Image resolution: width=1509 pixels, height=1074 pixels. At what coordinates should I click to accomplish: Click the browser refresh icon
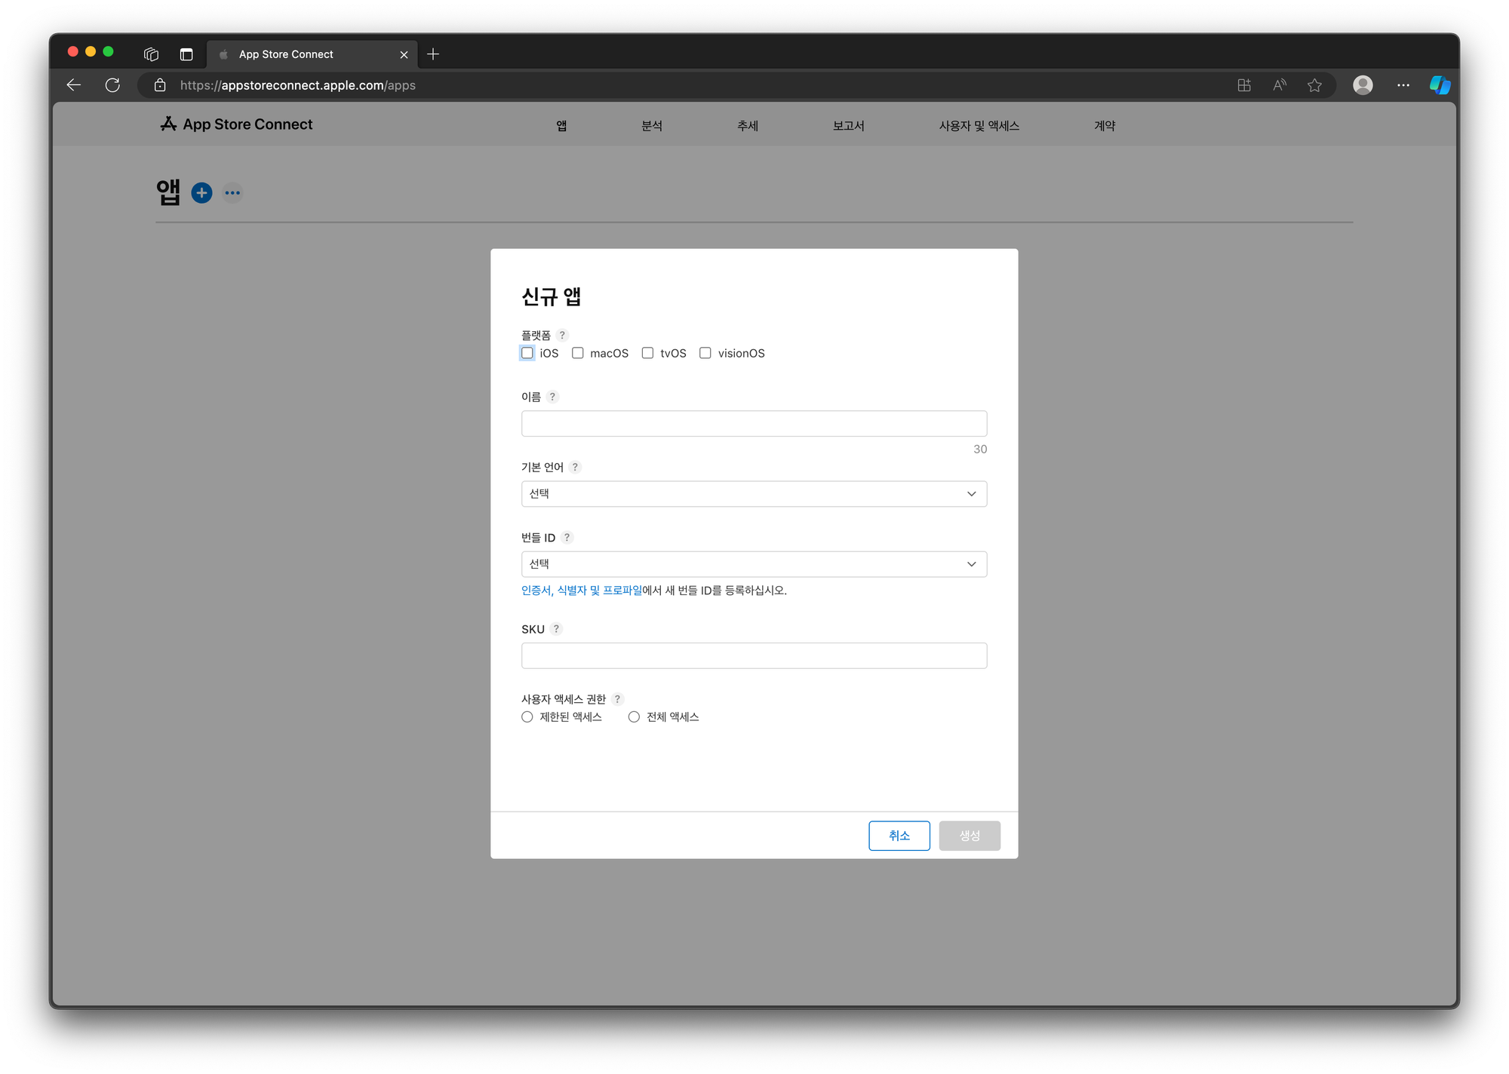(x=112, y=85)
